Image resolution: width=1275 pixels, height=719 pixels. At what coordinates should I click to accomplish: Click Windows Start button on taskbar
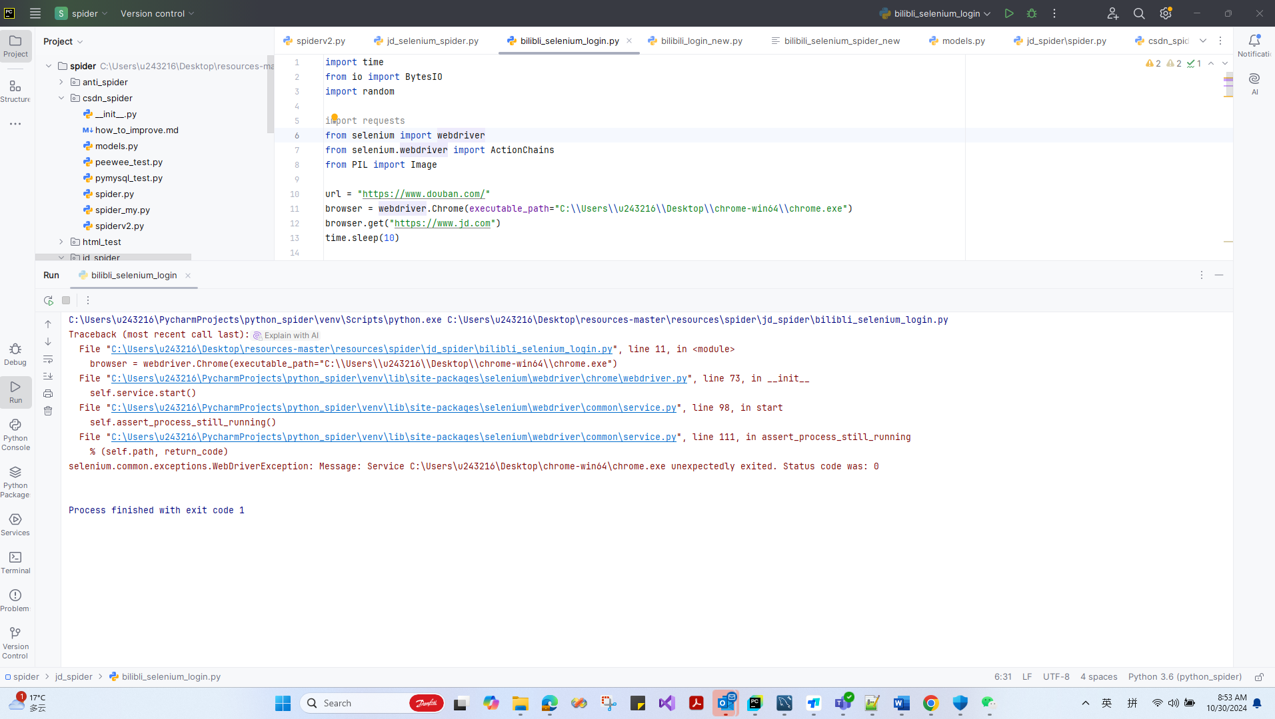[283, 703]
